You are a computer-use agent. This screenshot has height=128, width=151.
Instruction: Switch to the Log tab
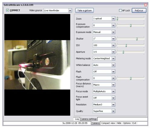point(77,119)
